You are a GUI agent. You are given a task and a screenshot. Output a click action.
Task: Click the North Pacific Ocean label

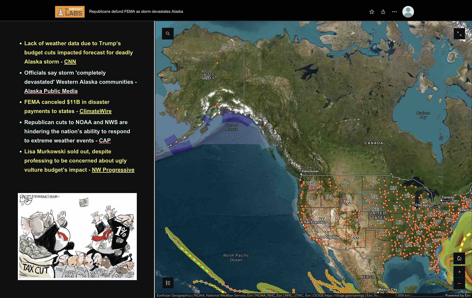[236, 258]
